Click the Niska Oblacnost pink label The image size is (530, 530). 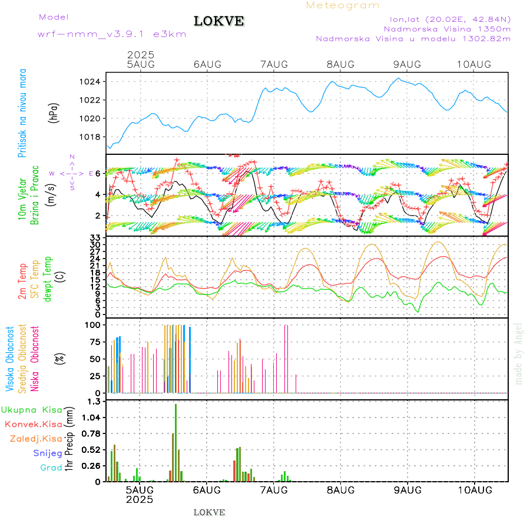point(35,359)
